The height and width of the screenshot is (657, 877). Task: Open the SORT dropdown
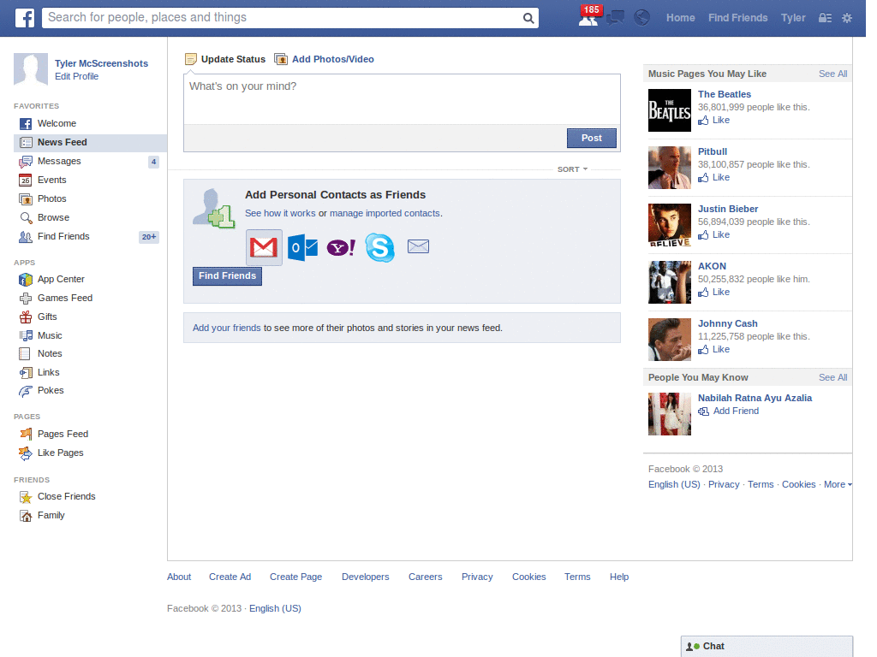(572, 169)
